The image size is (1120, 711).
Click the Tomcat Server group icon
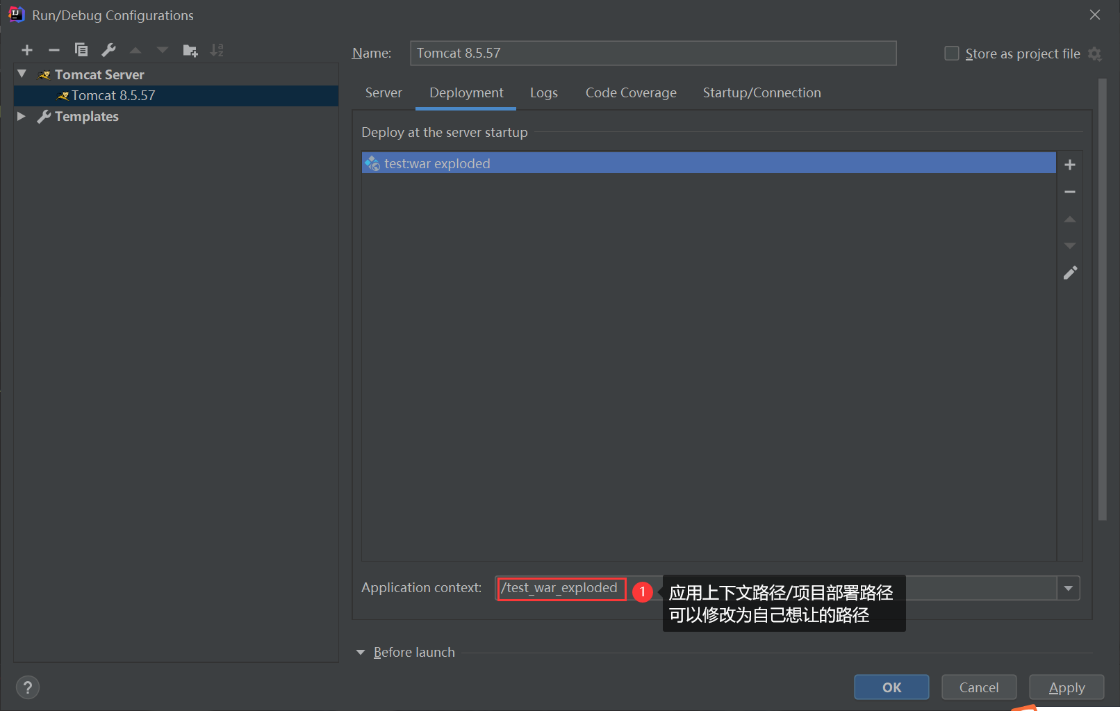pyautogui.click(x=44, y=75)
